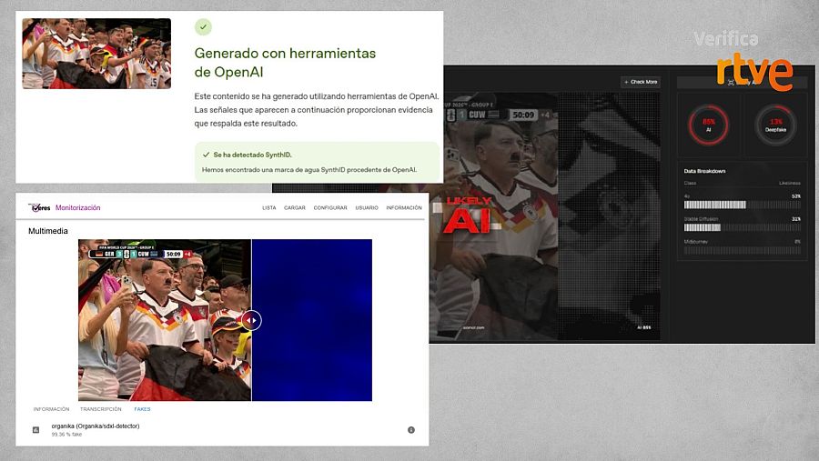Click the info icon for organika detector
This screenshot has height=461, width=819.
(x=411, y=430)
